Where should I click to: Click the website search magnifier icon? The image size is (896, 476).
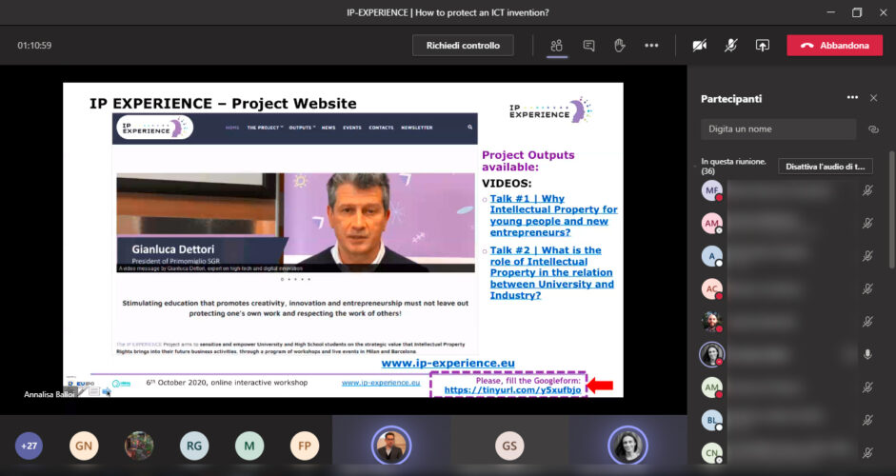point(469,127)
